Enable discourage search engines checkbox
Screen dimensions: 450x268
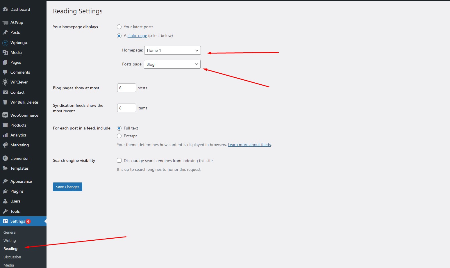(x=119, y=160)
